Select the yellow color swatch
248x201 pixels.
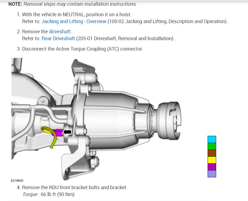pyautogui.click(x=212, y=160)
